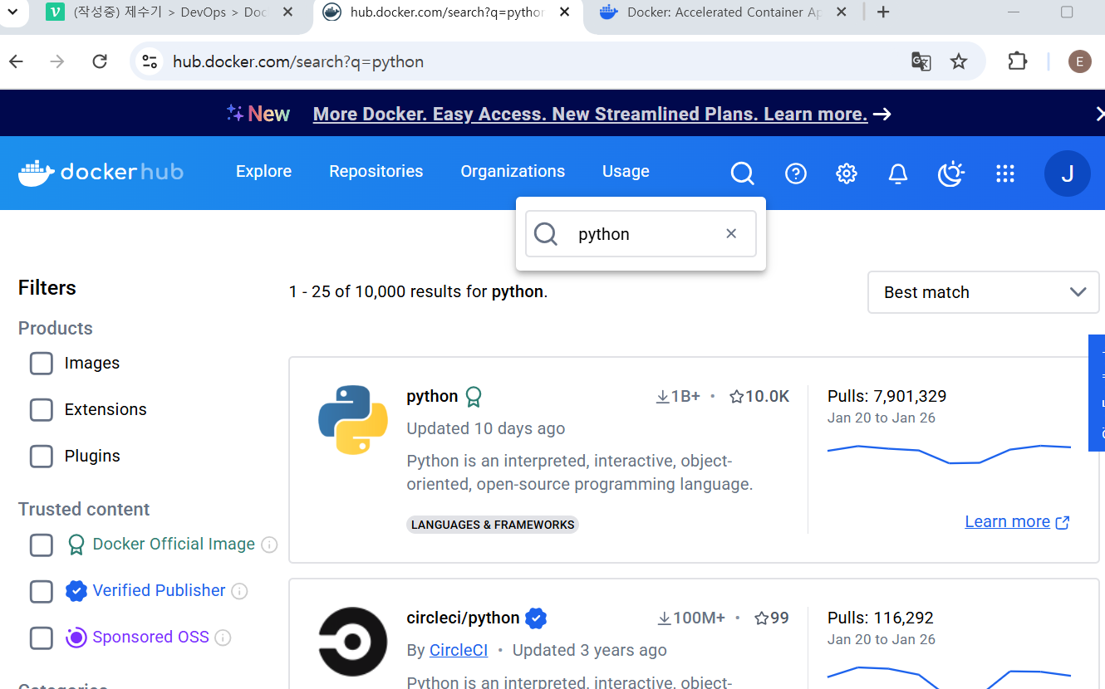Viewport: 1105px width, 689px height.
Task: Click the 100M+ downloads on circleci/python
Action: (x=691, y=618)
